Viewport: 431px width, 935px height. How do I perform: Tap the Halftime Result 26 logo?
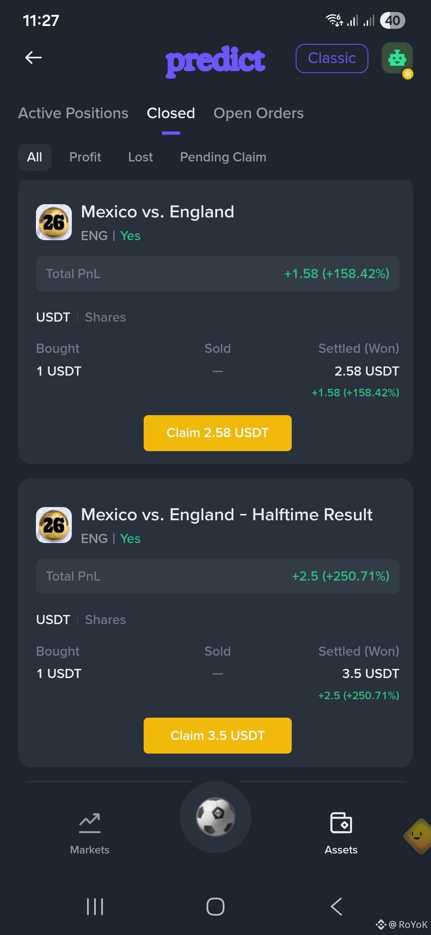click(x=54, y=525)
